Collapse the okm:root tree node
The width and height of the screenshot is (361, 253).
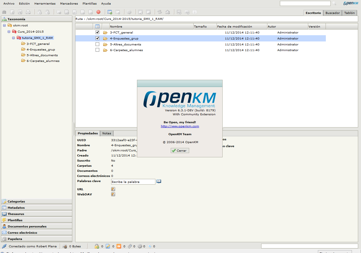point(5,25)
